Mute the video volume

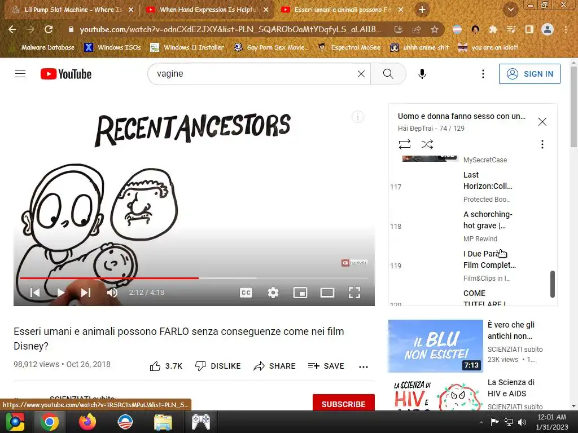point(112,293)
